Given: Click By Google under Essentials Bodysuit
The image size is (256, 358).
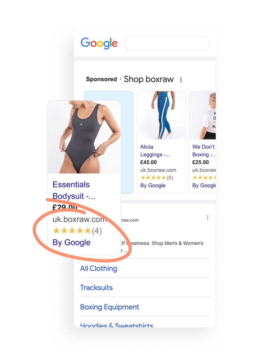Looking at the screenshot, I should pos(71,242).
